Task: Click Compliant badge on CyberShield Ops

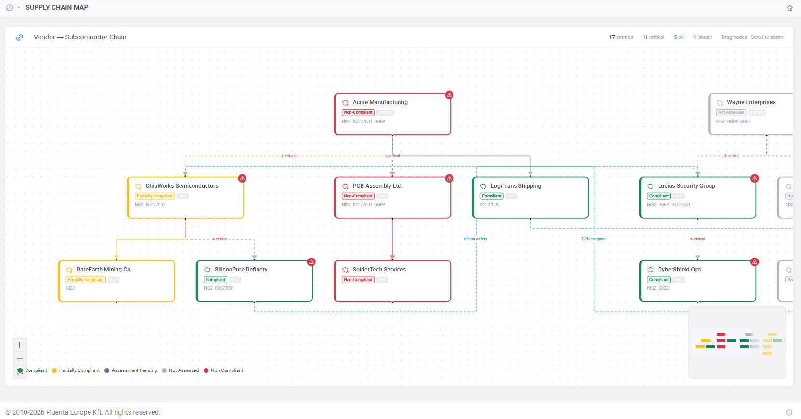Action: 659,280
